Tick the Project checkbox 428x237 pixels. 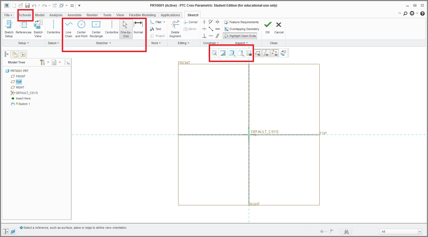(152, 36)
